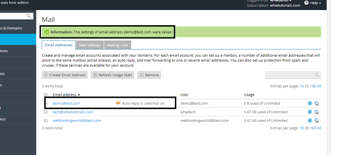Click the Refresh Usage Stats button

(x=113, y=75)
